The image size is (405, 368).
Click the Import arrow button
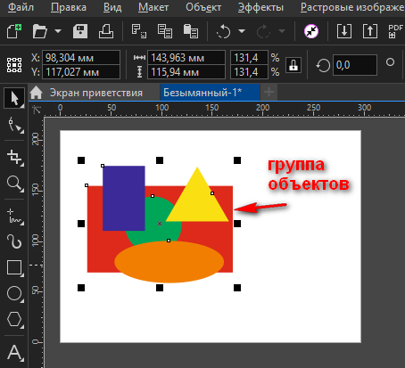coord(344,31)
